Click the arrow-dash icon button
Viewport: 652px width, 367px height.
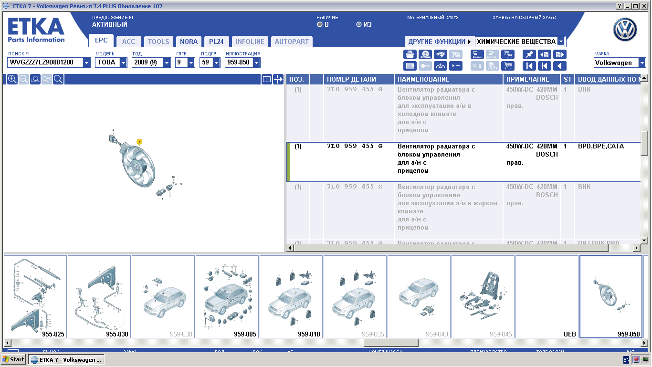click(456, 66)
